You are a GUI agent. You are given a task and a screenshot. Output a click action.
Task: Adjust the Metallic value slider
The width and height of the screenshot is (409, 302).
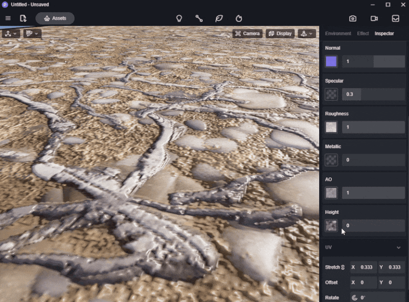pos(373,160)
